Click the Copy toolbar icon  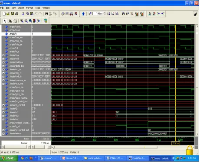coord(27,13)
